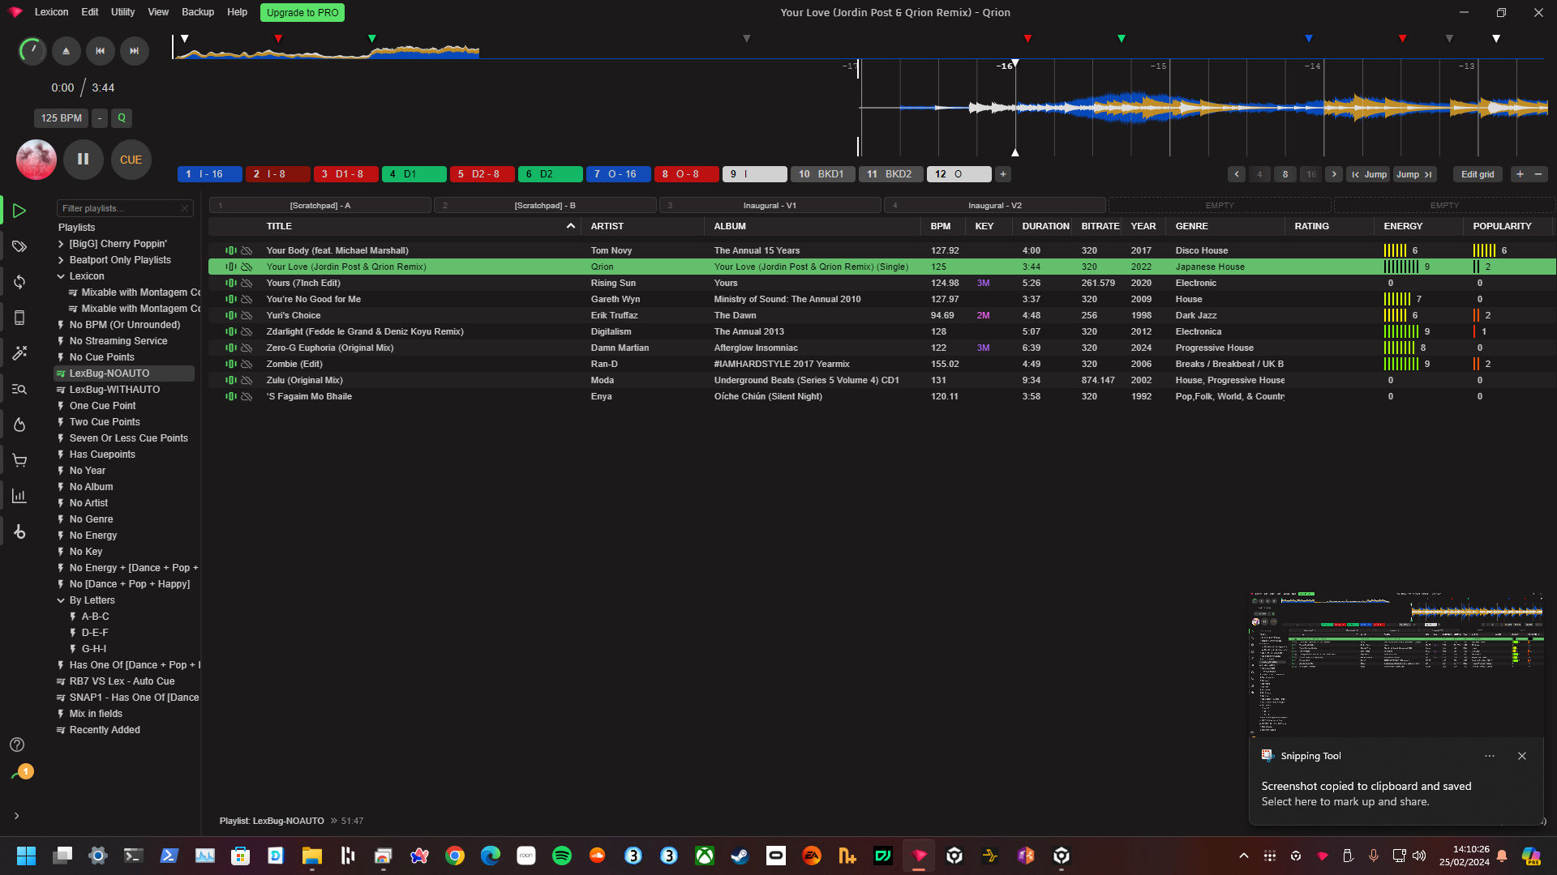
Task: Select the tag manager icon in sidebar
Action: pyautogui.click(x=19, y=247)
